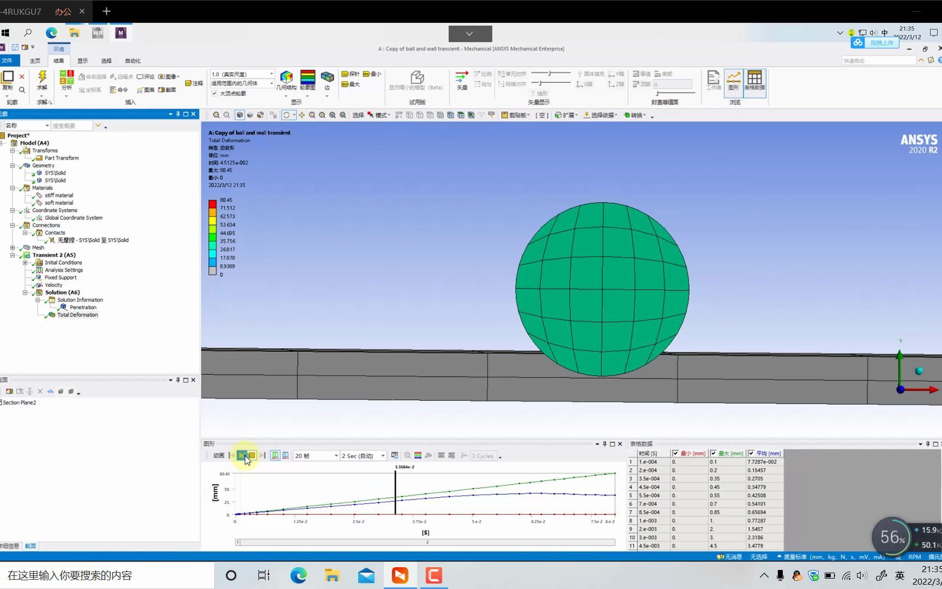Open the Edge browser in the Windows taskbar
Screen dimensions: 942x589
coord(298,575)
